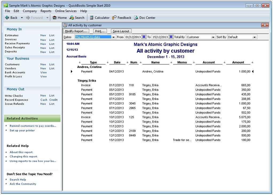The width and height of the screenshot is (273, 195).
Task: Select payment number 8449
Action: pyautogui.click(x=132, y=136)
